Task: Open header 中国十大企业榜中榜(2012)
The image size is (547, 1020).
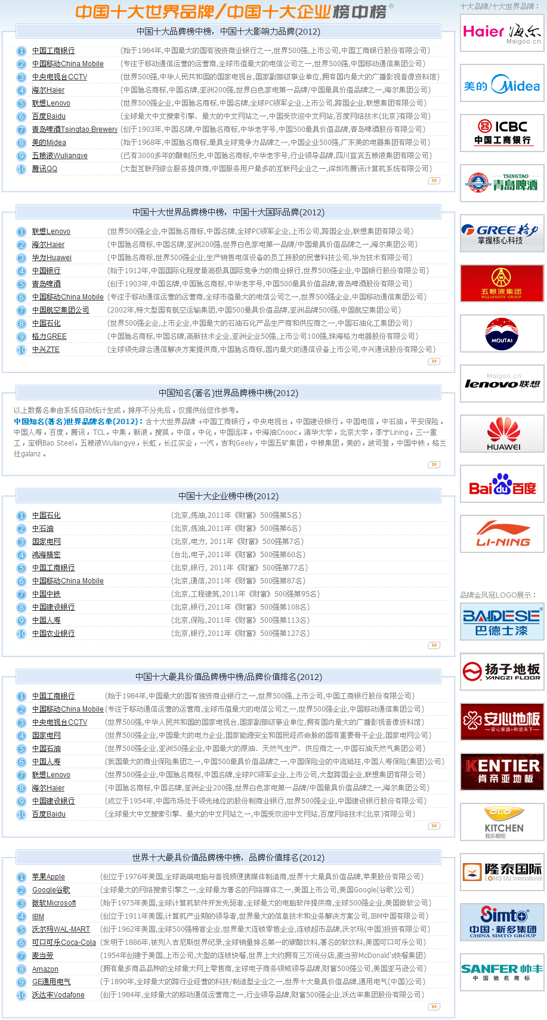Action: (228, 496)
